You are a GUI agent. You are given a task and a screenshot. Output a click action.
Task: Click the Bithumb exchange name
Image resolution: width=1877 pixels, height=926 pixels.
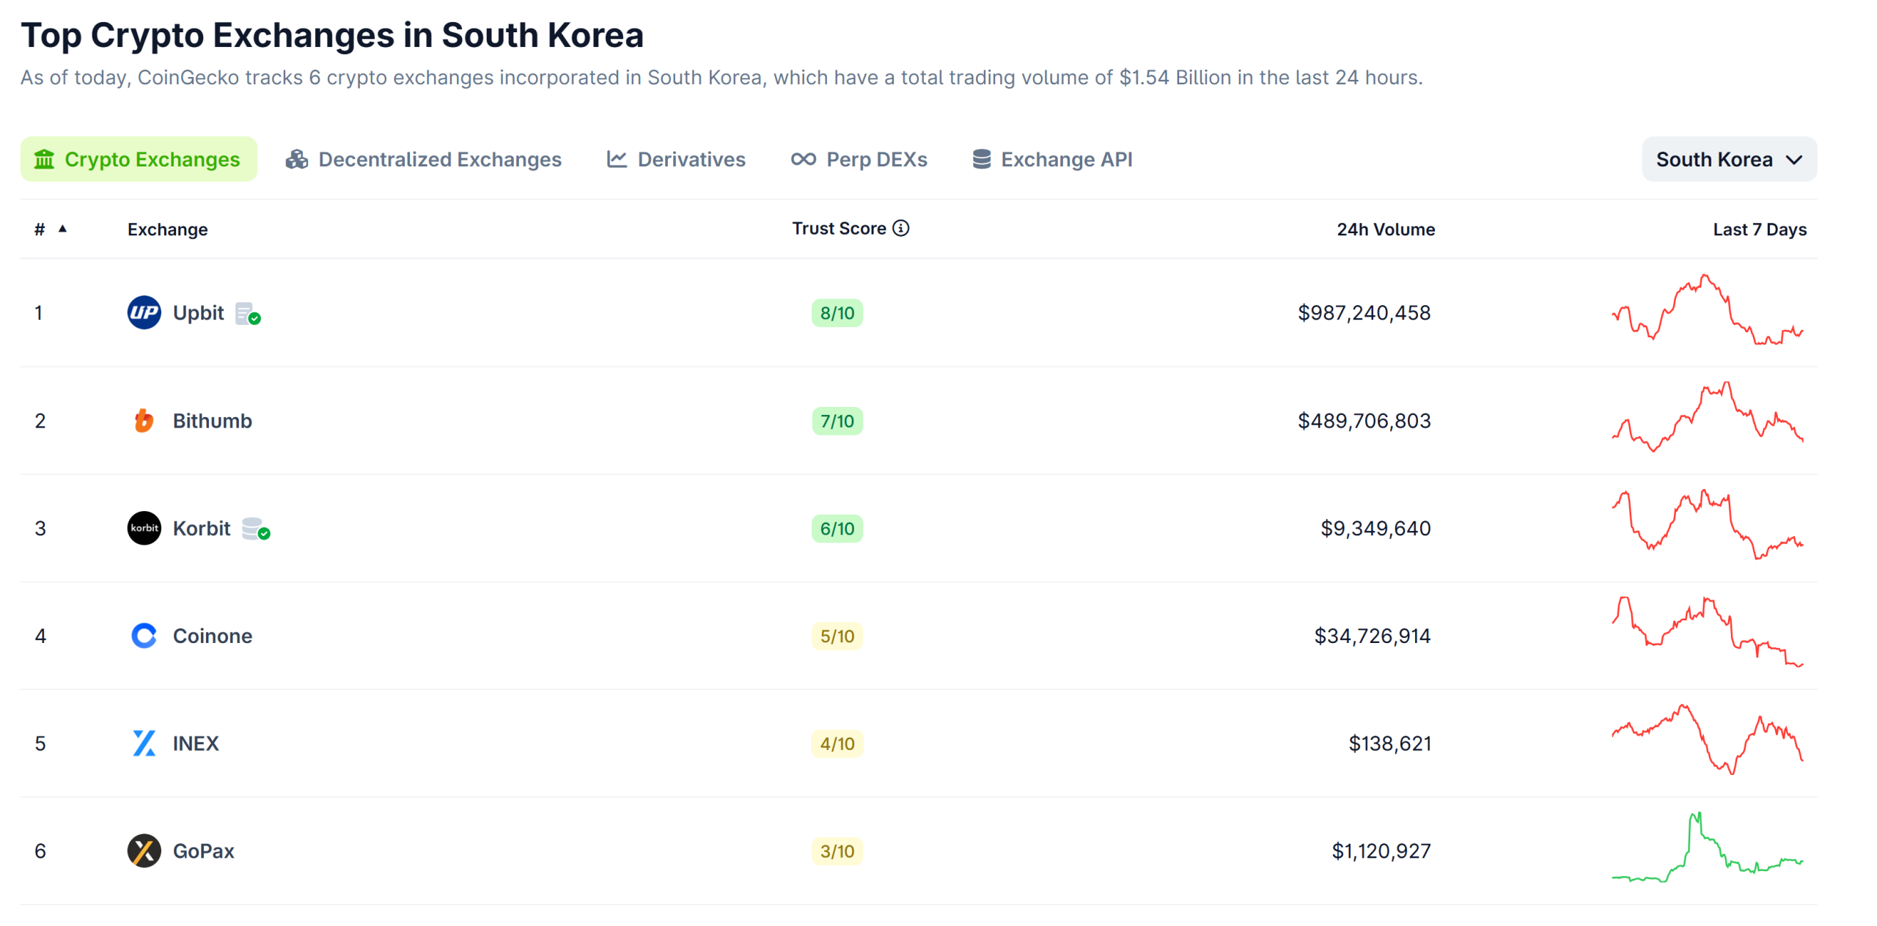click(213, 420)
